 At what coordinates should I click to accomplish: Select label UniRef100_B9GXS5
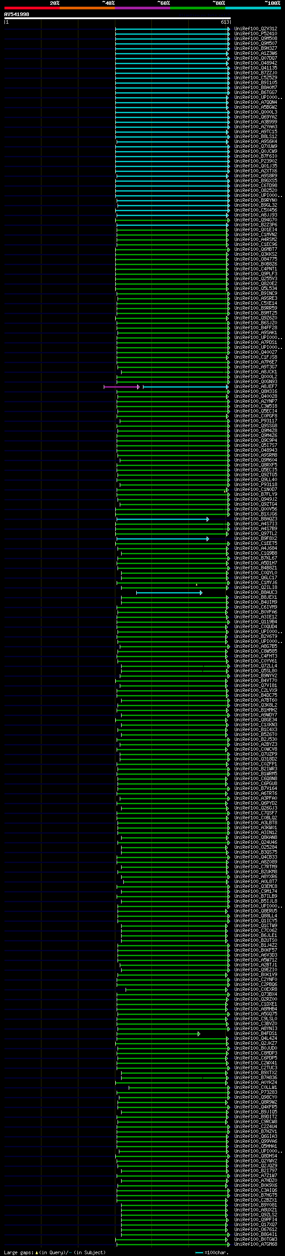click(255, 180)
